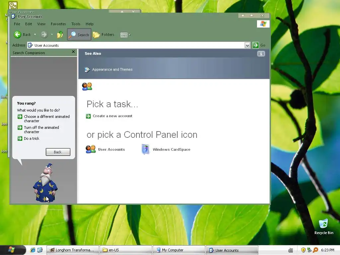Open the Forward history dropdown arrow
The height and width of the screenshot is (255, 340).
point(52,35)
